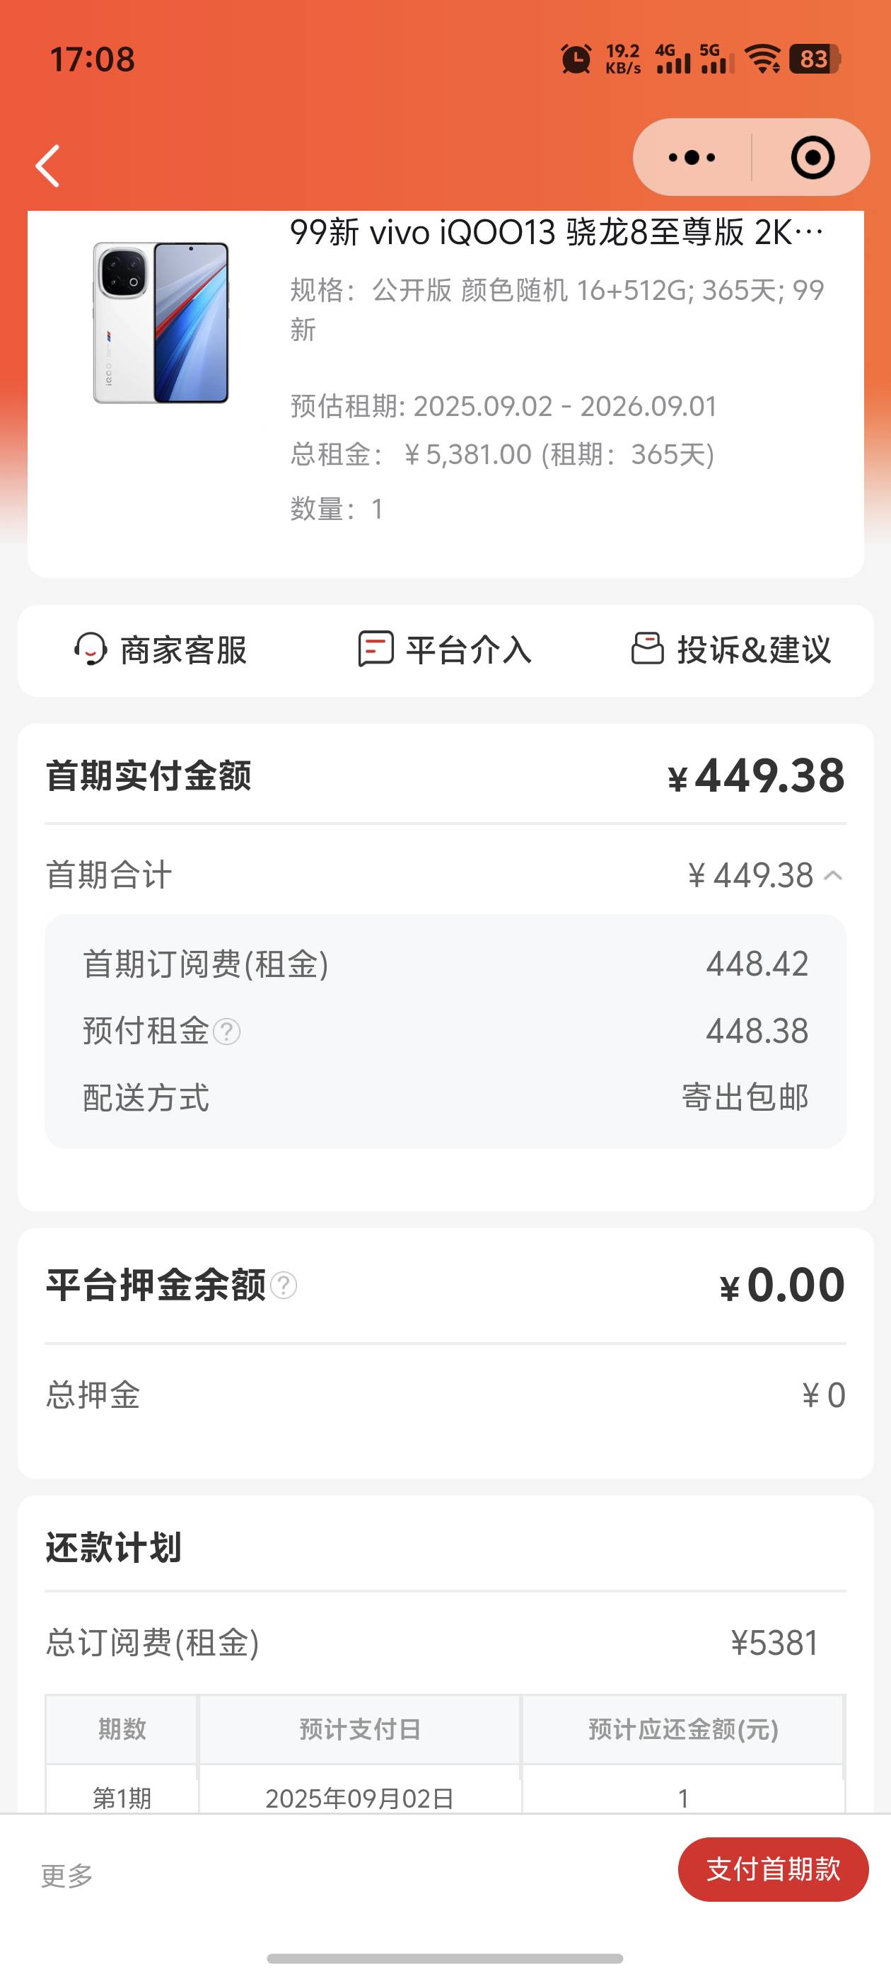Tap the back arrow icon

point(47,166)
